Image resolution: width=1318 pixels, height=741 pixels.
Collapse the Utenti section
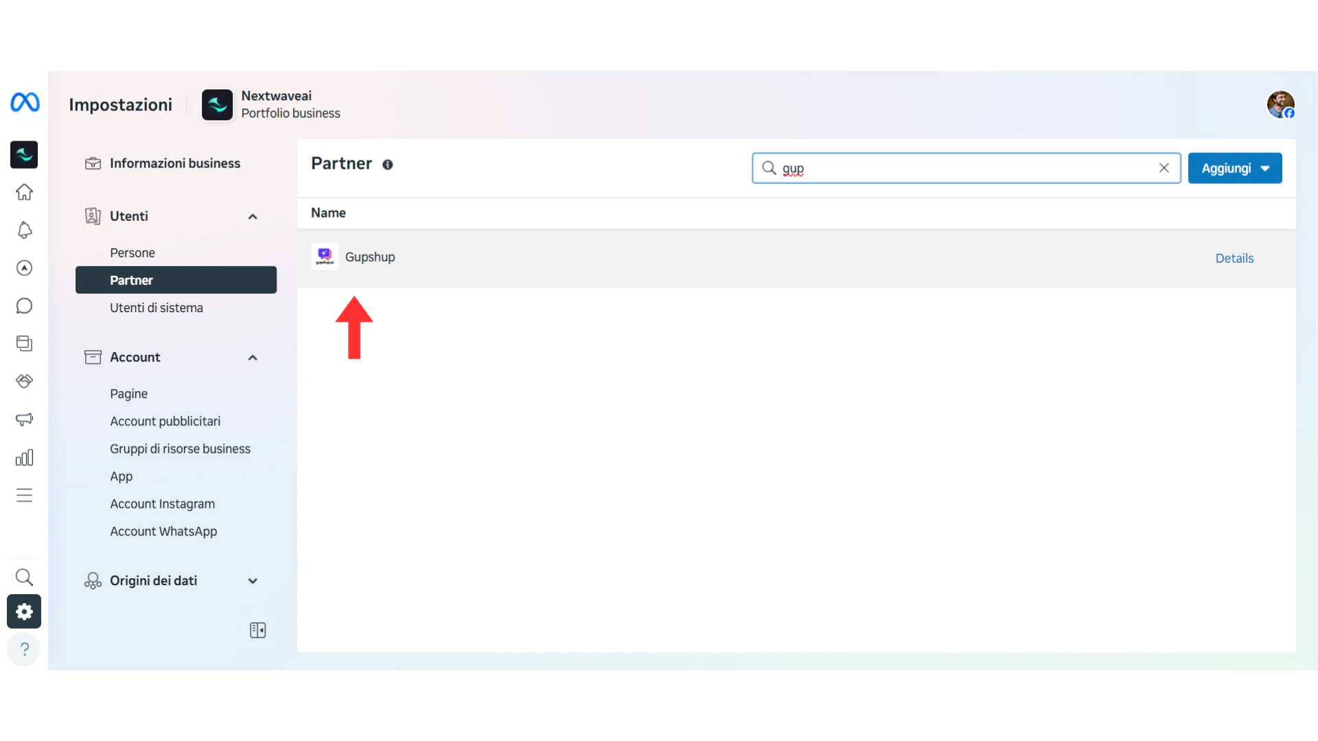pos(253,217)
